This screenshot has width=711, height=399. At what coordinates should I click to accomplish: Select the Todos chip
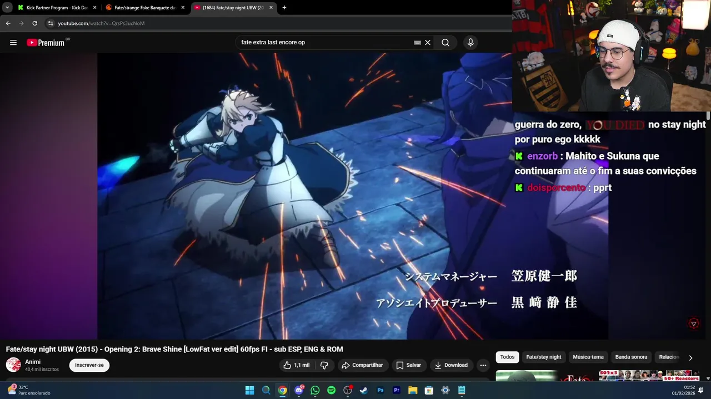click(x=507, y=357)
